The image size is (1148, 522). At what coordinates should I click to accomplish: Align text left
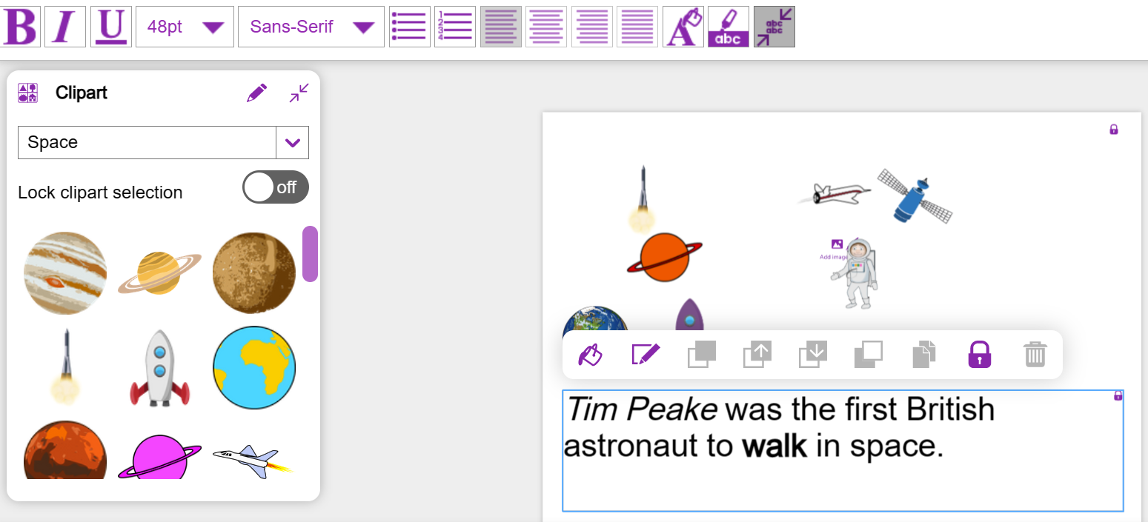501,27
